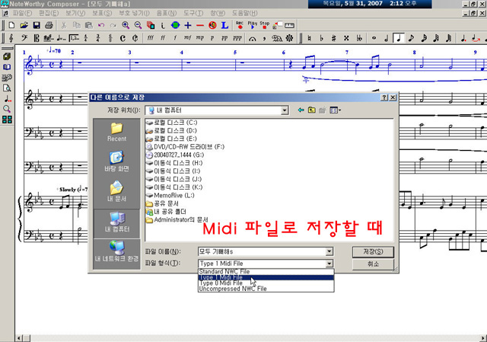Select eighth note duration
This screenshot has width=487, height=342.
[x=411, y=38]
